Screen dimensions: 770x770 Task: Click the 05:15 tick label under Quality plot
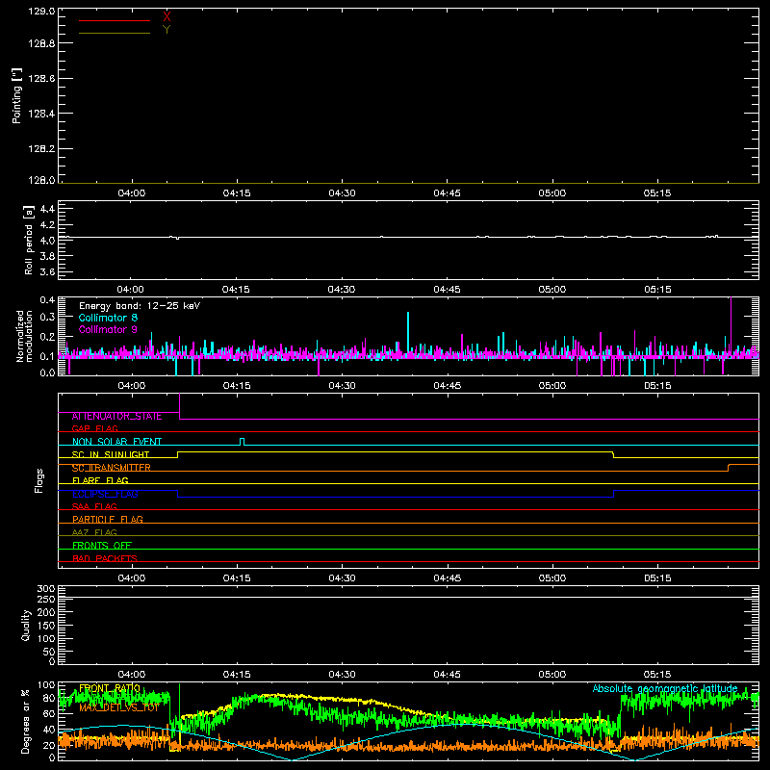[657, 675]
